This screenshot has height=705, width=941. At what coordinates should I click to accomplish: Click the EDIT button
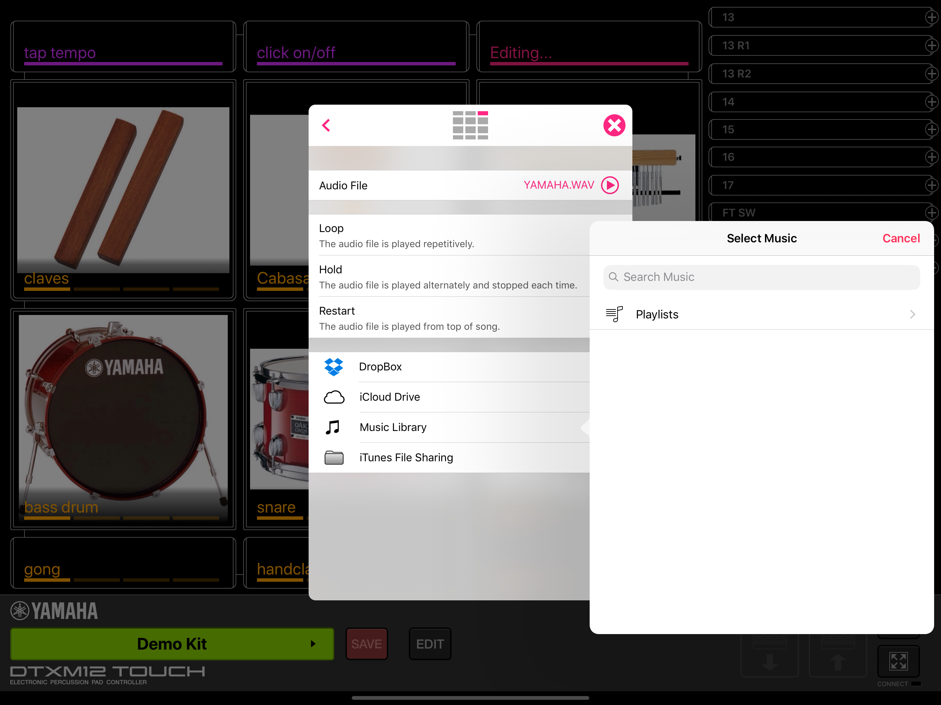tap(430, 644)
